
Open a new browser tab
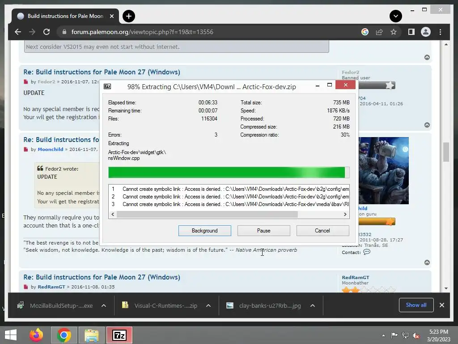(129, 16)
